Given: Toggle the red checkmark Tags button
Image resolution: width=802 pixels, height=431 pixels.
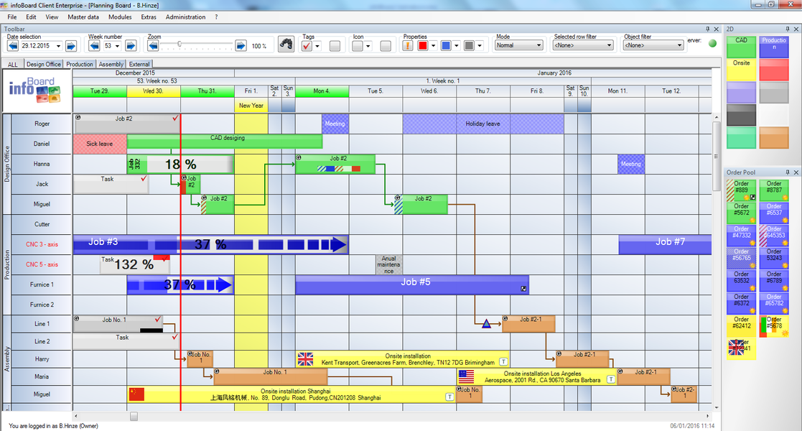Looking at the screenshot, I should (307, 46).
